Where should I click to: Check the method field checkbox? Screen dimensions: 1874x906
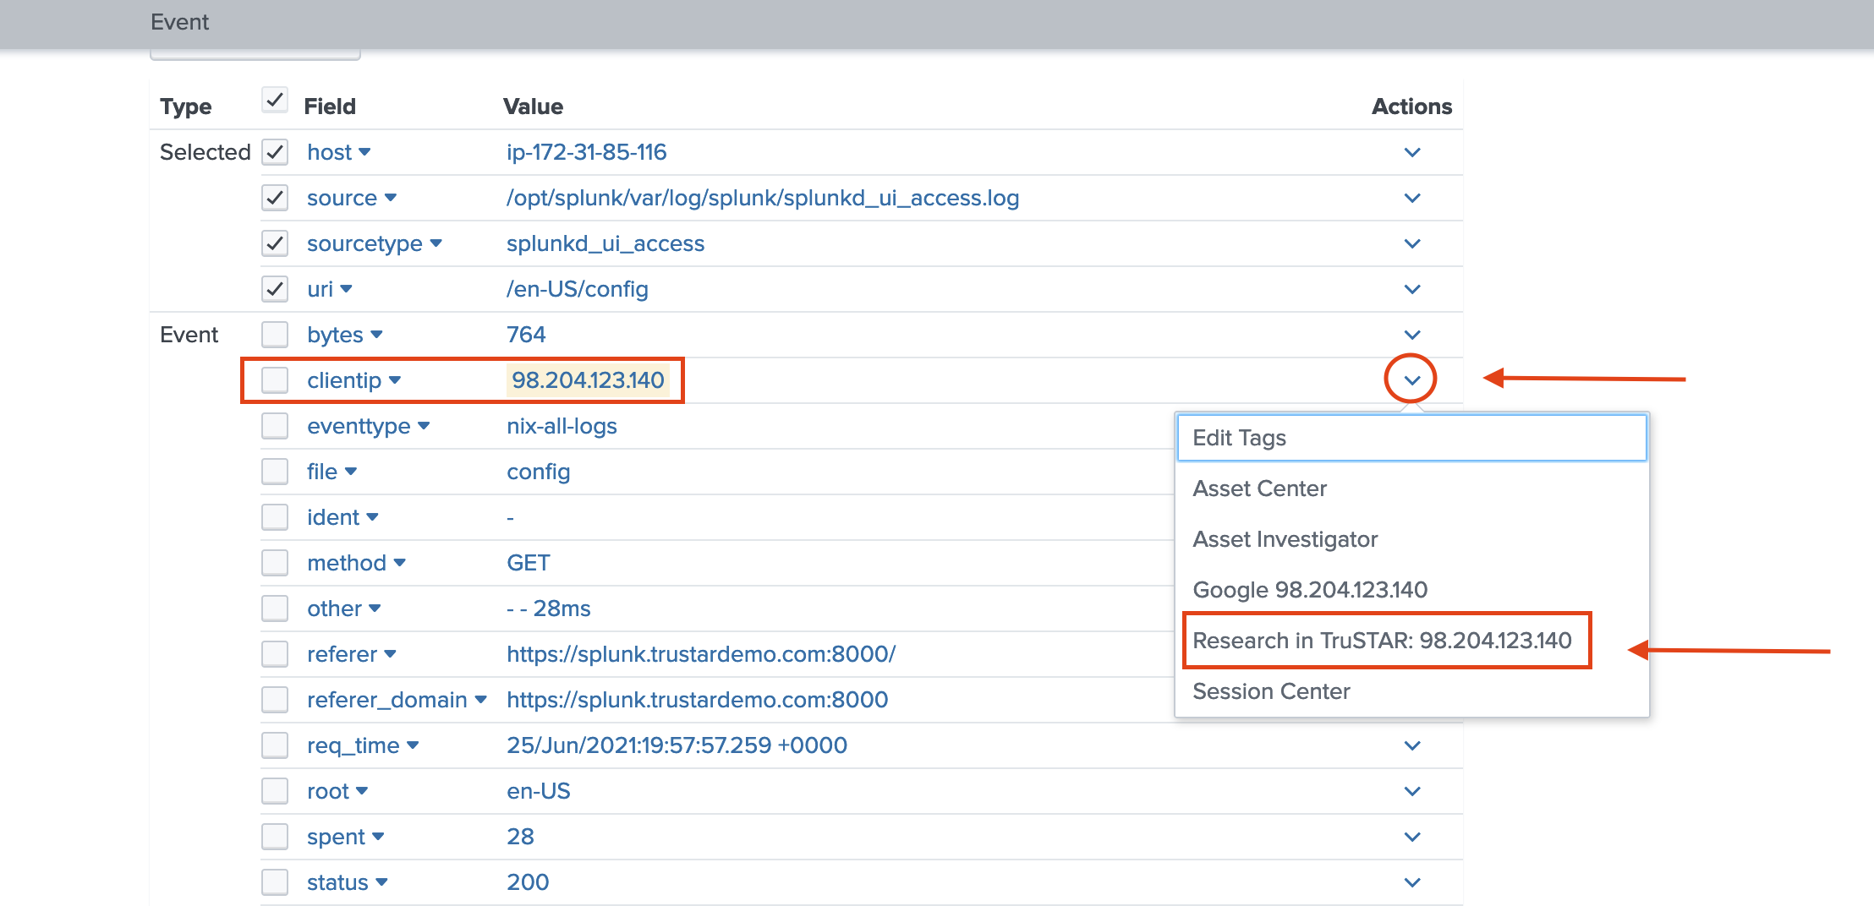click(x=275, y=563)
